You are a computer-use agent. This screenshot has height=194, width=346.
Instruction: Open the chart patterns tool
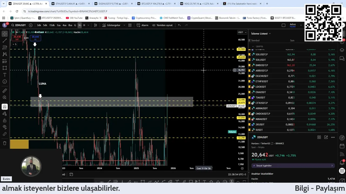coord(5,54)
